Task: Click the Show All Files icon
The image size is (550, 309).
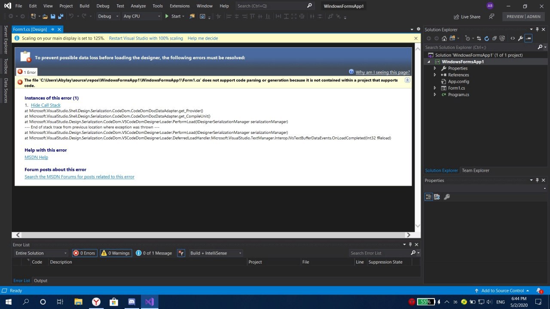Action: (502, 38)
